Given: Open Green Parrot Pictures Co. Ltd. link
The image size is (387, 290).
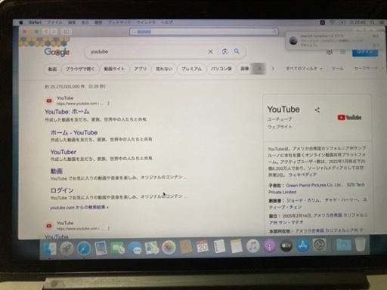Looking at the screenshot, I should (314, 185).
